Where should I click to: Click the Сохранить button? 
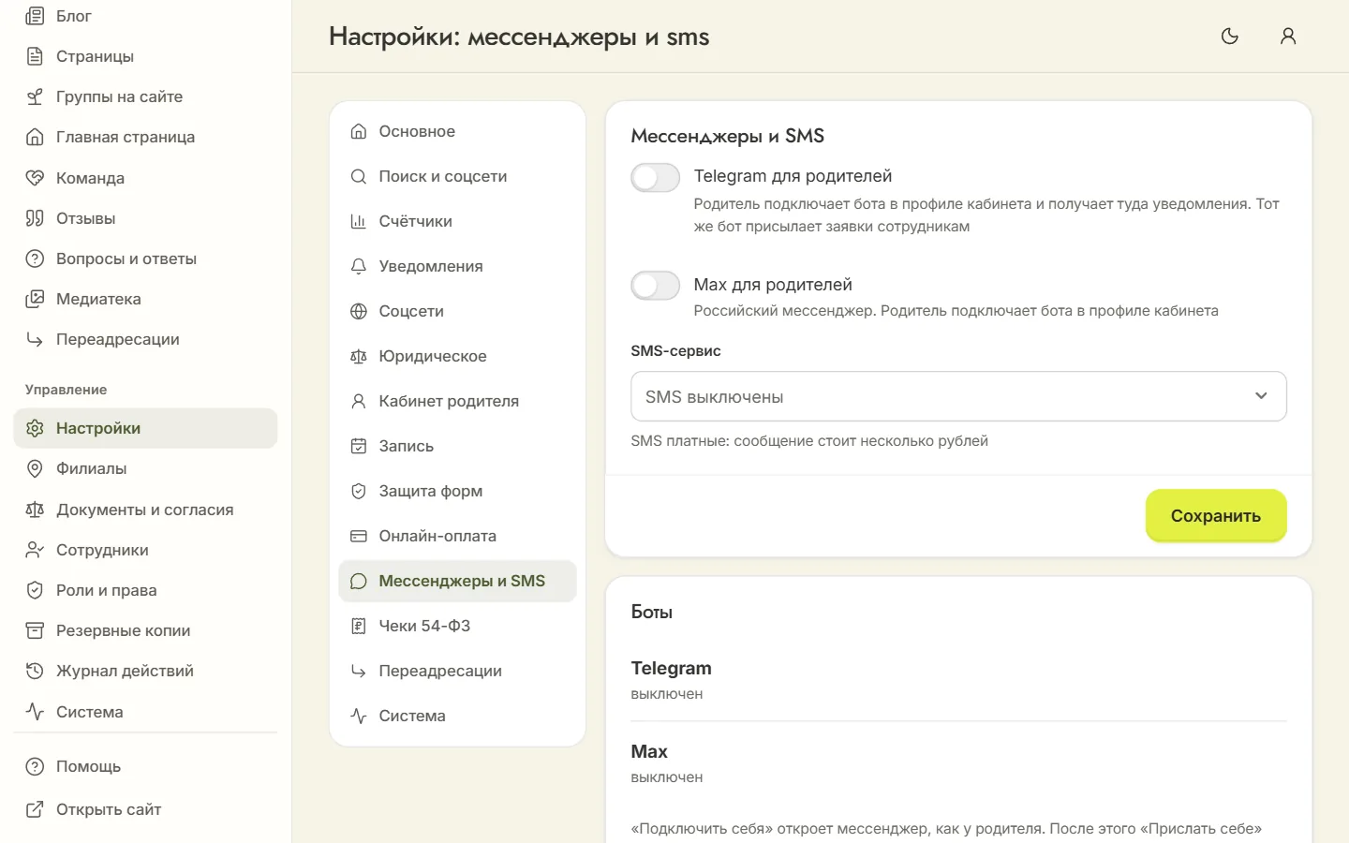pyautogui.click(x=1216, y=515)
